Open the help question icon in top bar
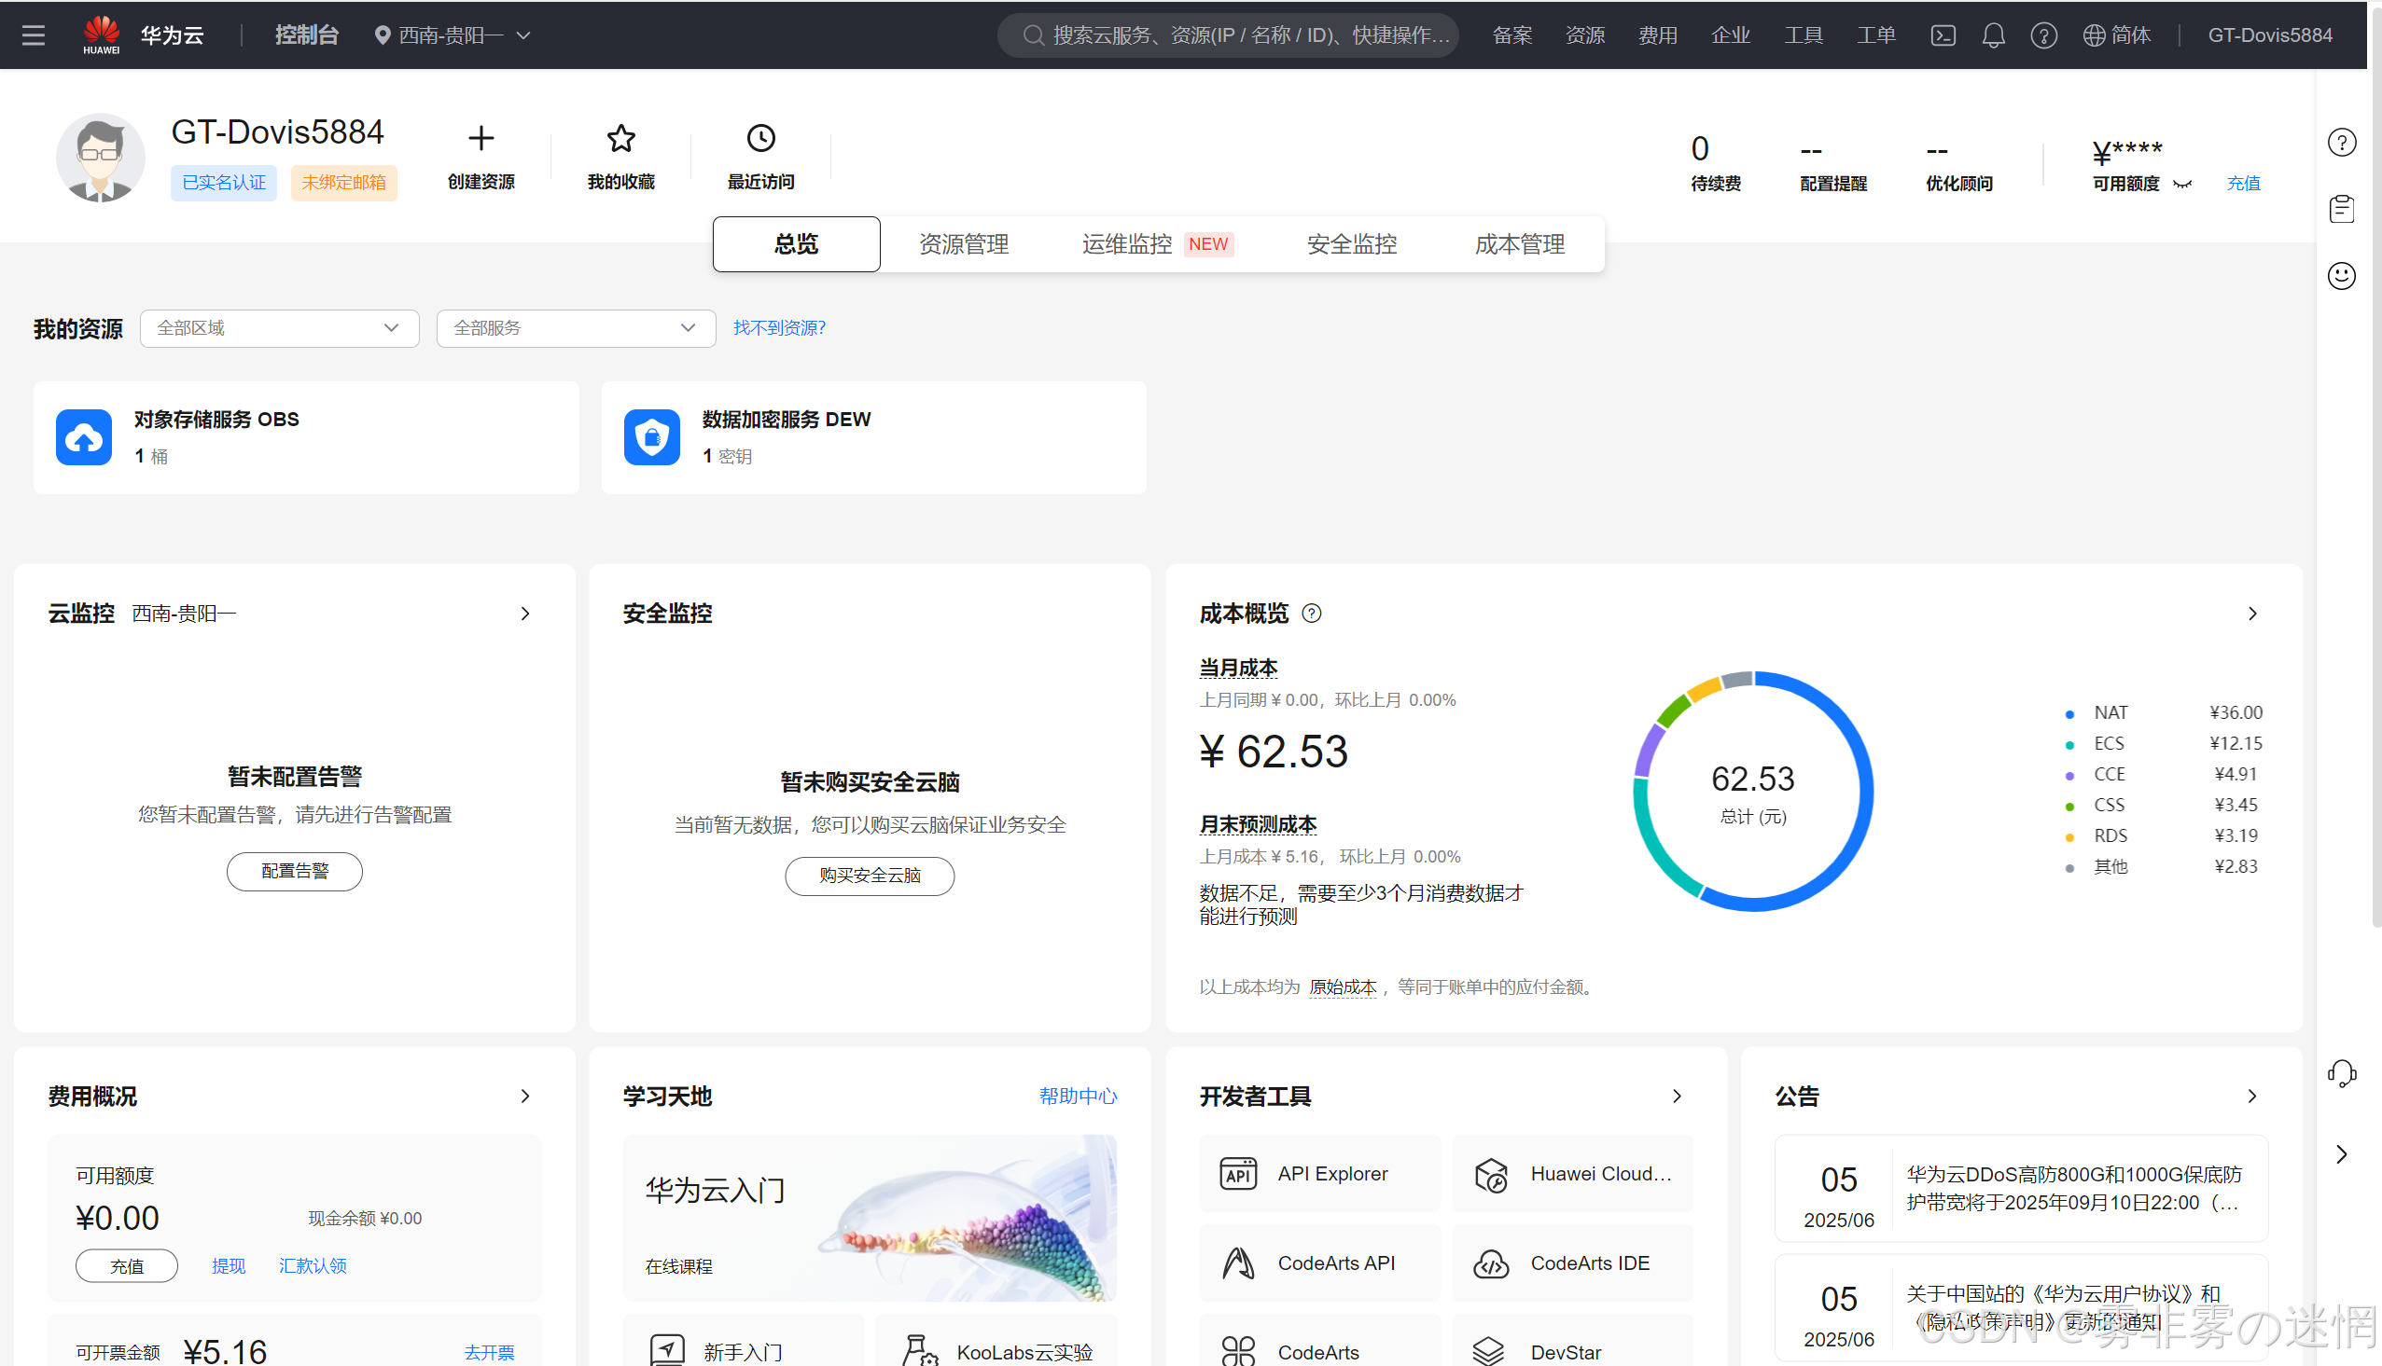 [x=2044, y=35]
